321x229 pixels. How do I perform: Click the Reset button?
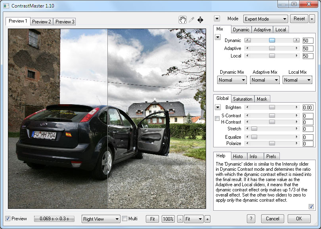(299, 19)
